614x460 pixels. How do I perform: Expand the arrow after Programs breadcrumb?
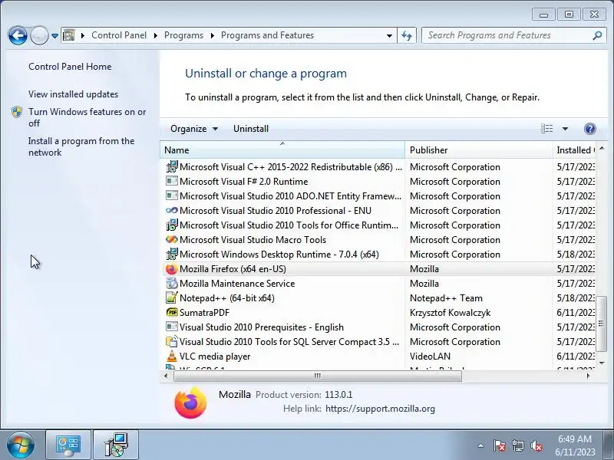click(213, 35)
